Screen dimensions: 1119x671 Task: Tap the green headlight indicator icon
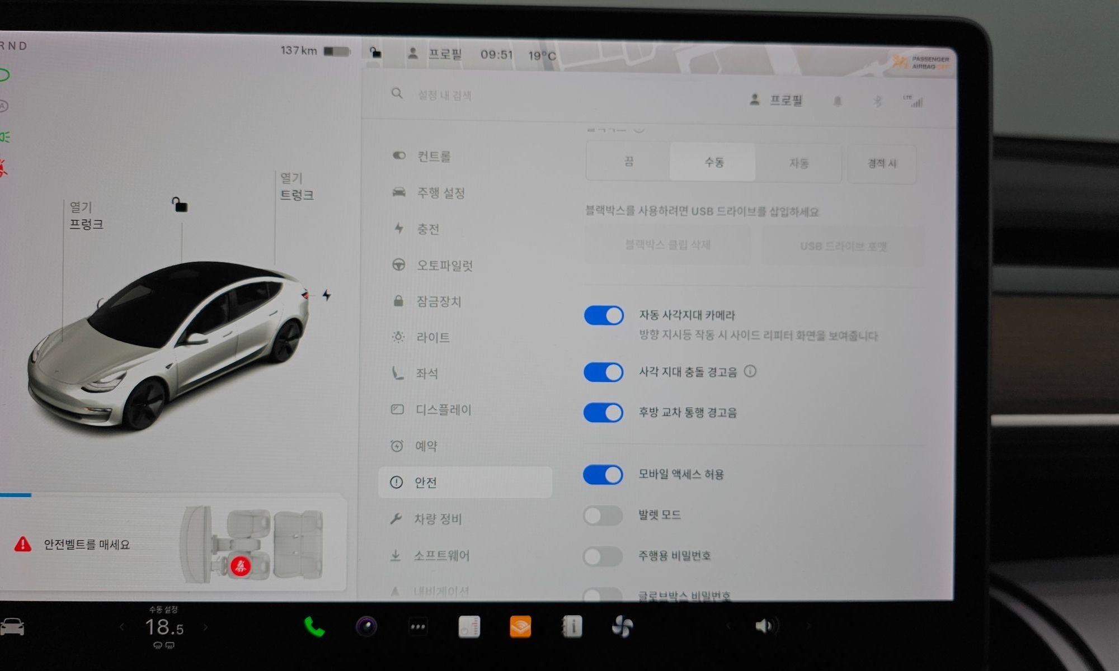click(4, 137)
